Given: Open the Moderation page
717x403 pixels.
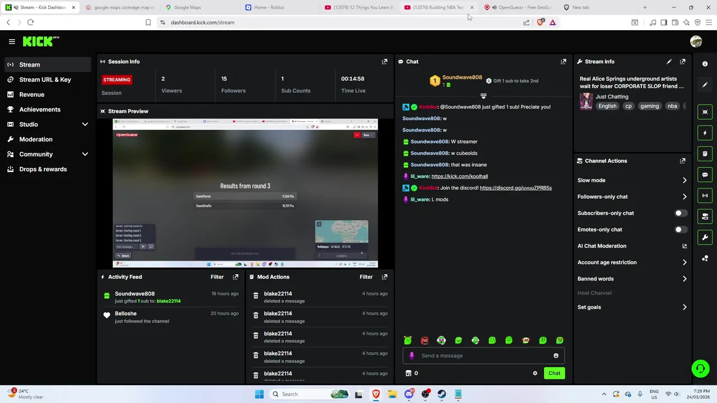Looking at the screenshot, I should point(48,139).
